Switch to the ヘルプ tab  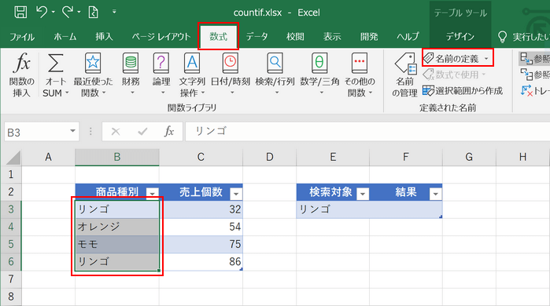(408, 37)
